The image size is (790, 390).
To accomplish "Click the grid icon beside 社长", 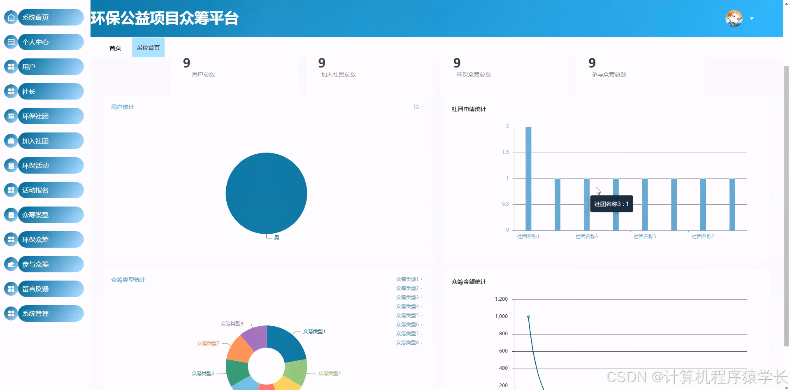I will pos(11,91).
